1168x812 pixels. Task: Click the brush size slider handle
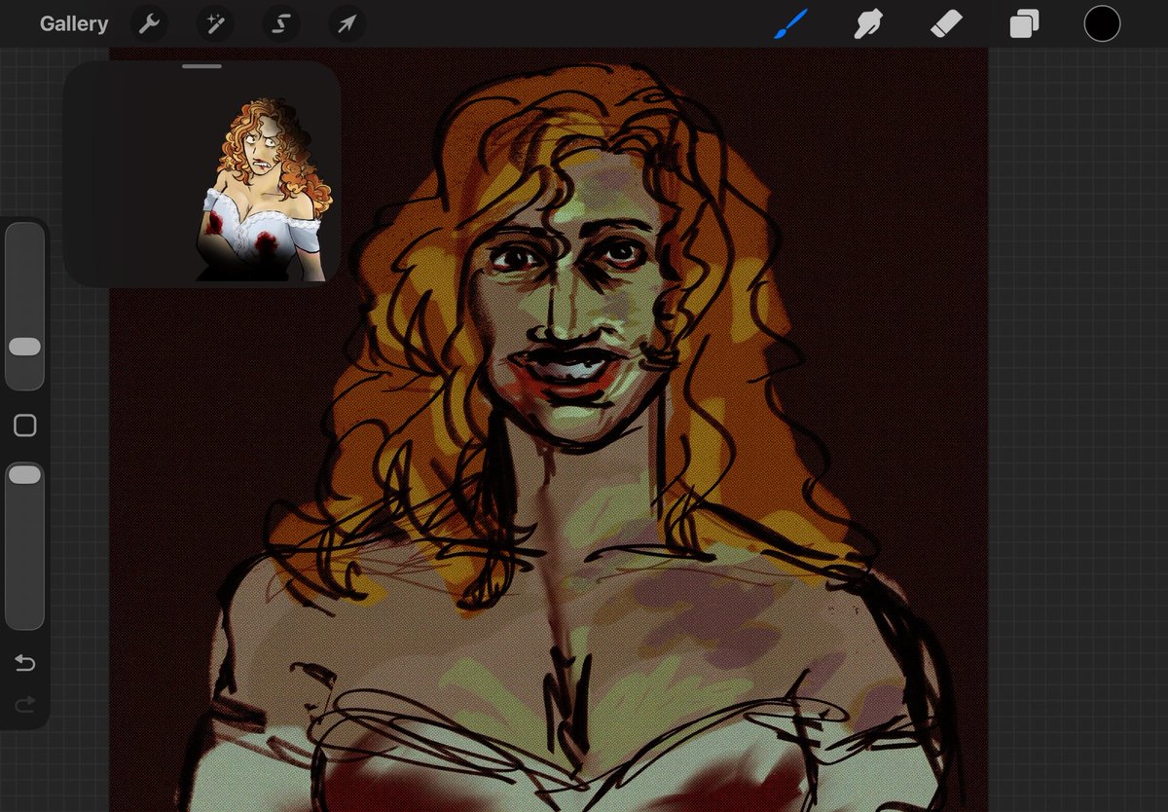[x=24, y=347]
